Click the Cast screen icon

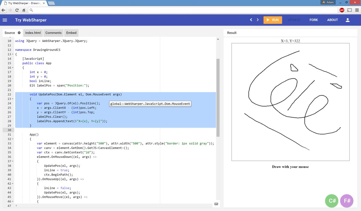[x=350, y=10]
